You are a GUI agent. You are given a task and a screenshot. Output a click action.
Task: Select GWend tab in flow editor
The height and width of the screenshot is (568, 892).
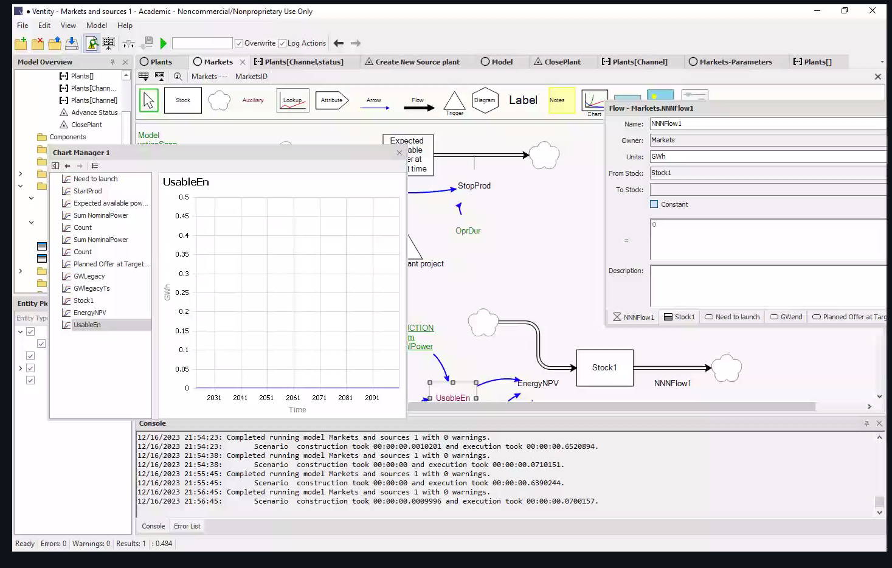(x=786, y=317)
